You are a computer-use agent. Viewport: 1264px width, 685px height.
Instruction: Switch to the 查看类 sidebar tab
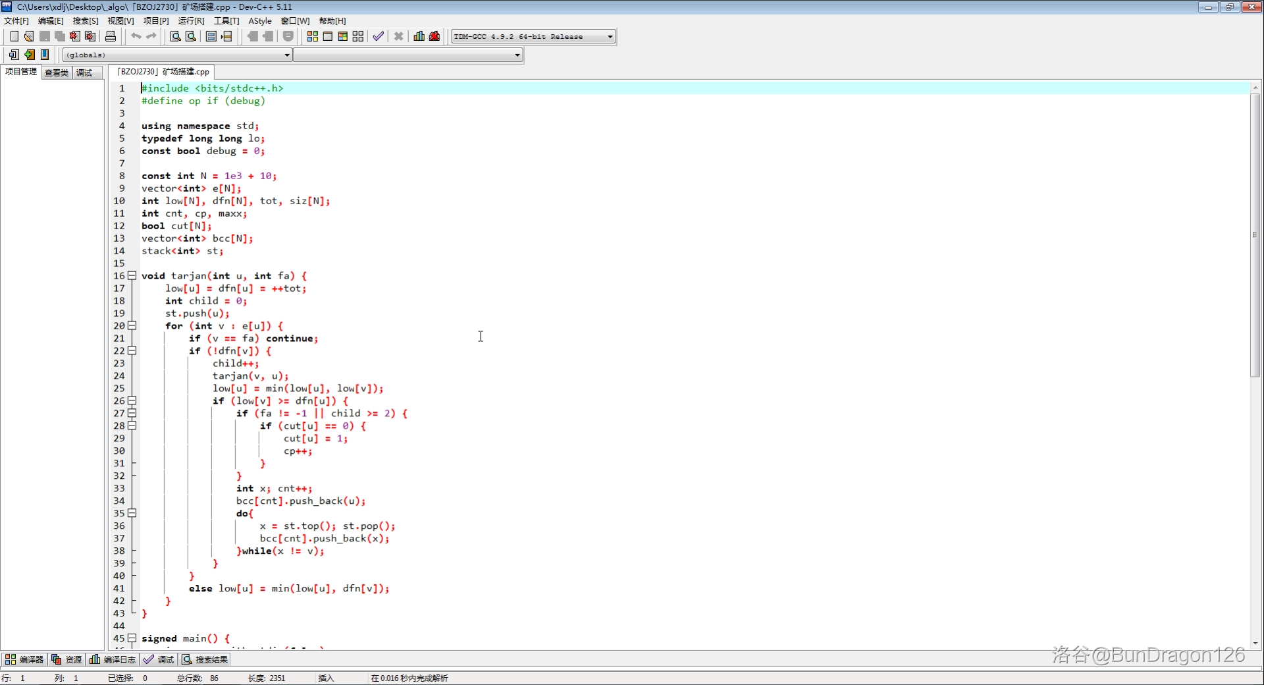tap(57, 72)
